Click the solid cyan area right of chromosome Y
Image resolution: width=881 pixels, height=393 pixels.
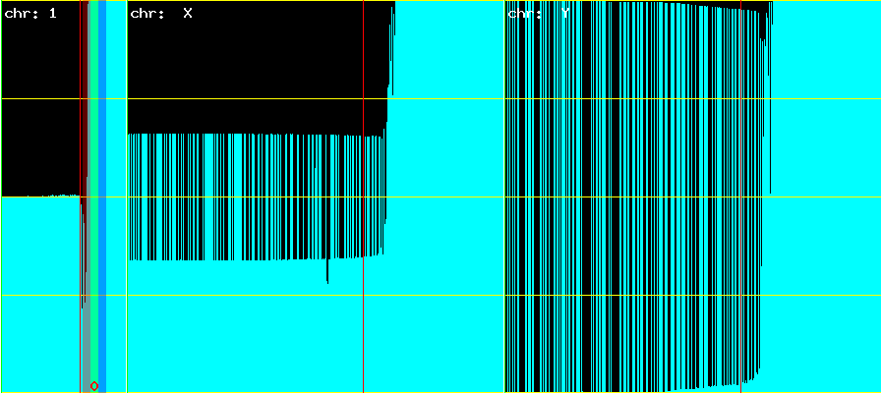click(826, 246)
